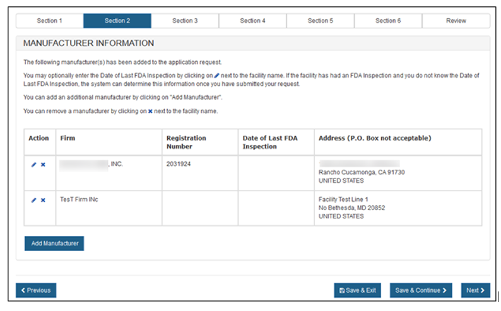This screenshot has width=501, height=311.
Task: Click the Rancho Cucamonga address cell
Action: tap(362, 172)
